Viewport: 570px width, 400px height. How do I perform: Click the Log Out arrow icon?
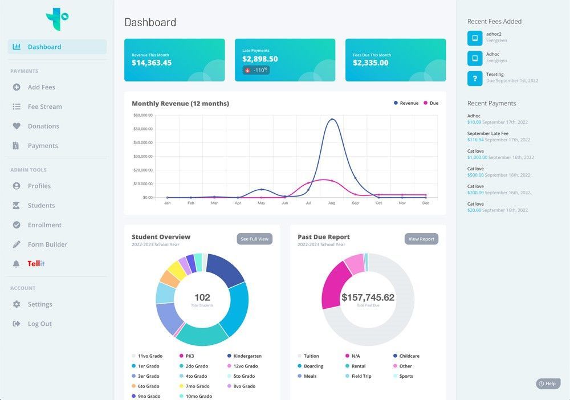(17, 323)
